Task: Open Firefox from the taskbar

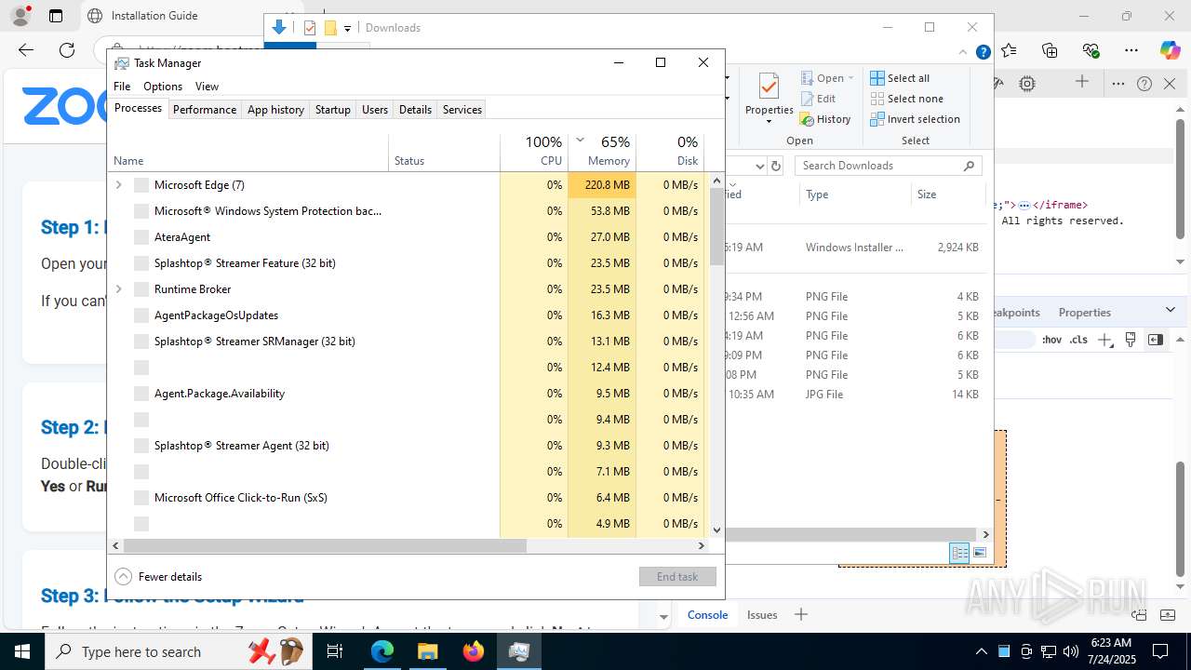Action: click(x=474, y=651)
